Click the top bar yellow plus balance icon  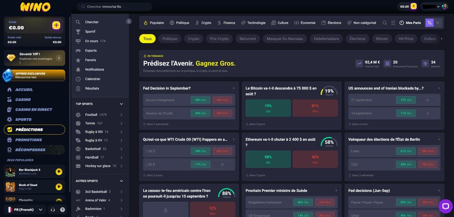414,6
